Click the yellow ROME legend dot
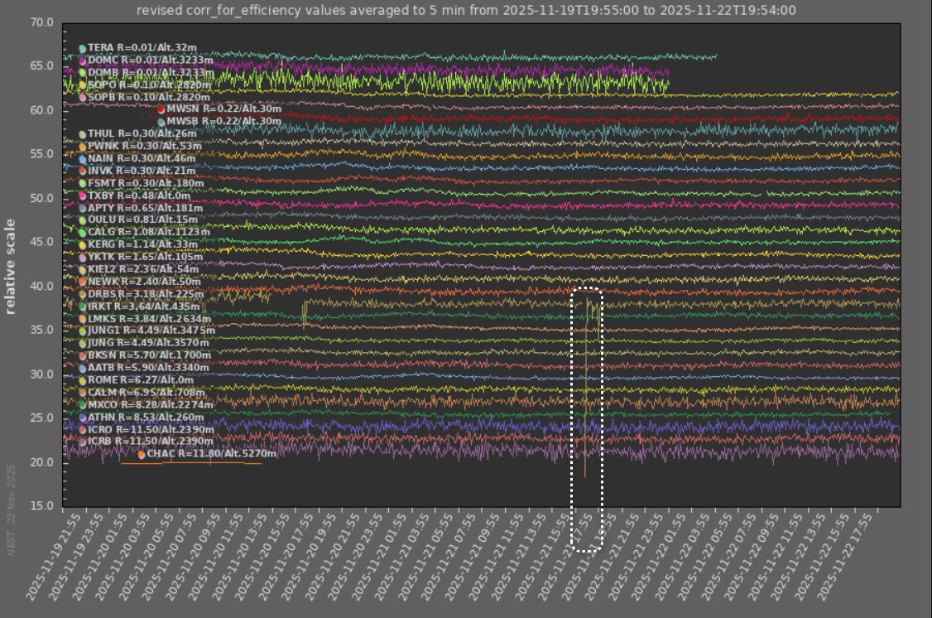 click(x=82, y=380)
